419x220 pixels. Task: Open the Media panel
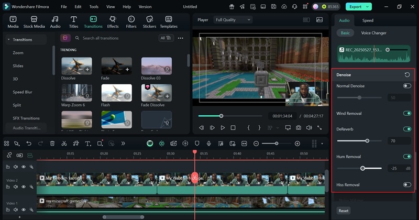point(13,22)
